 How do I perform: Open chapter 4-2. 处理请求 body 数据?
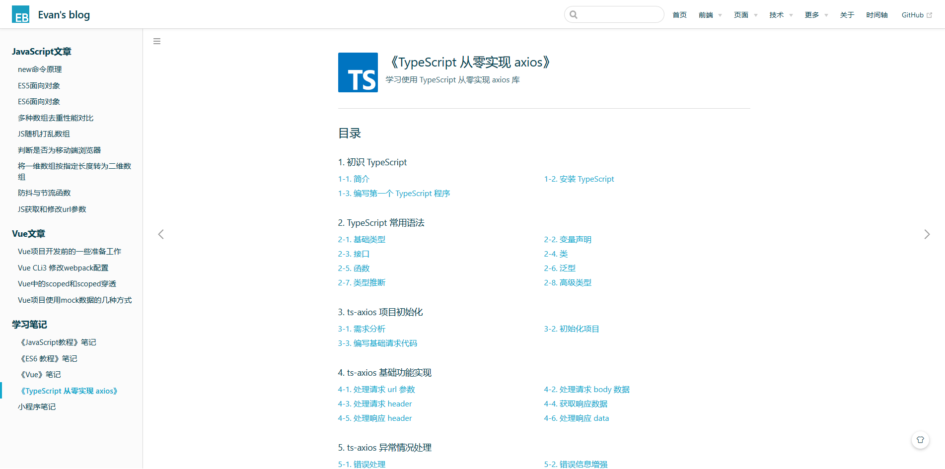click(586, 390)
